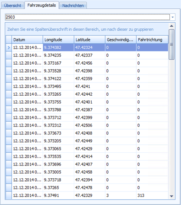Click the current row indicator arrow

point(9,47)
